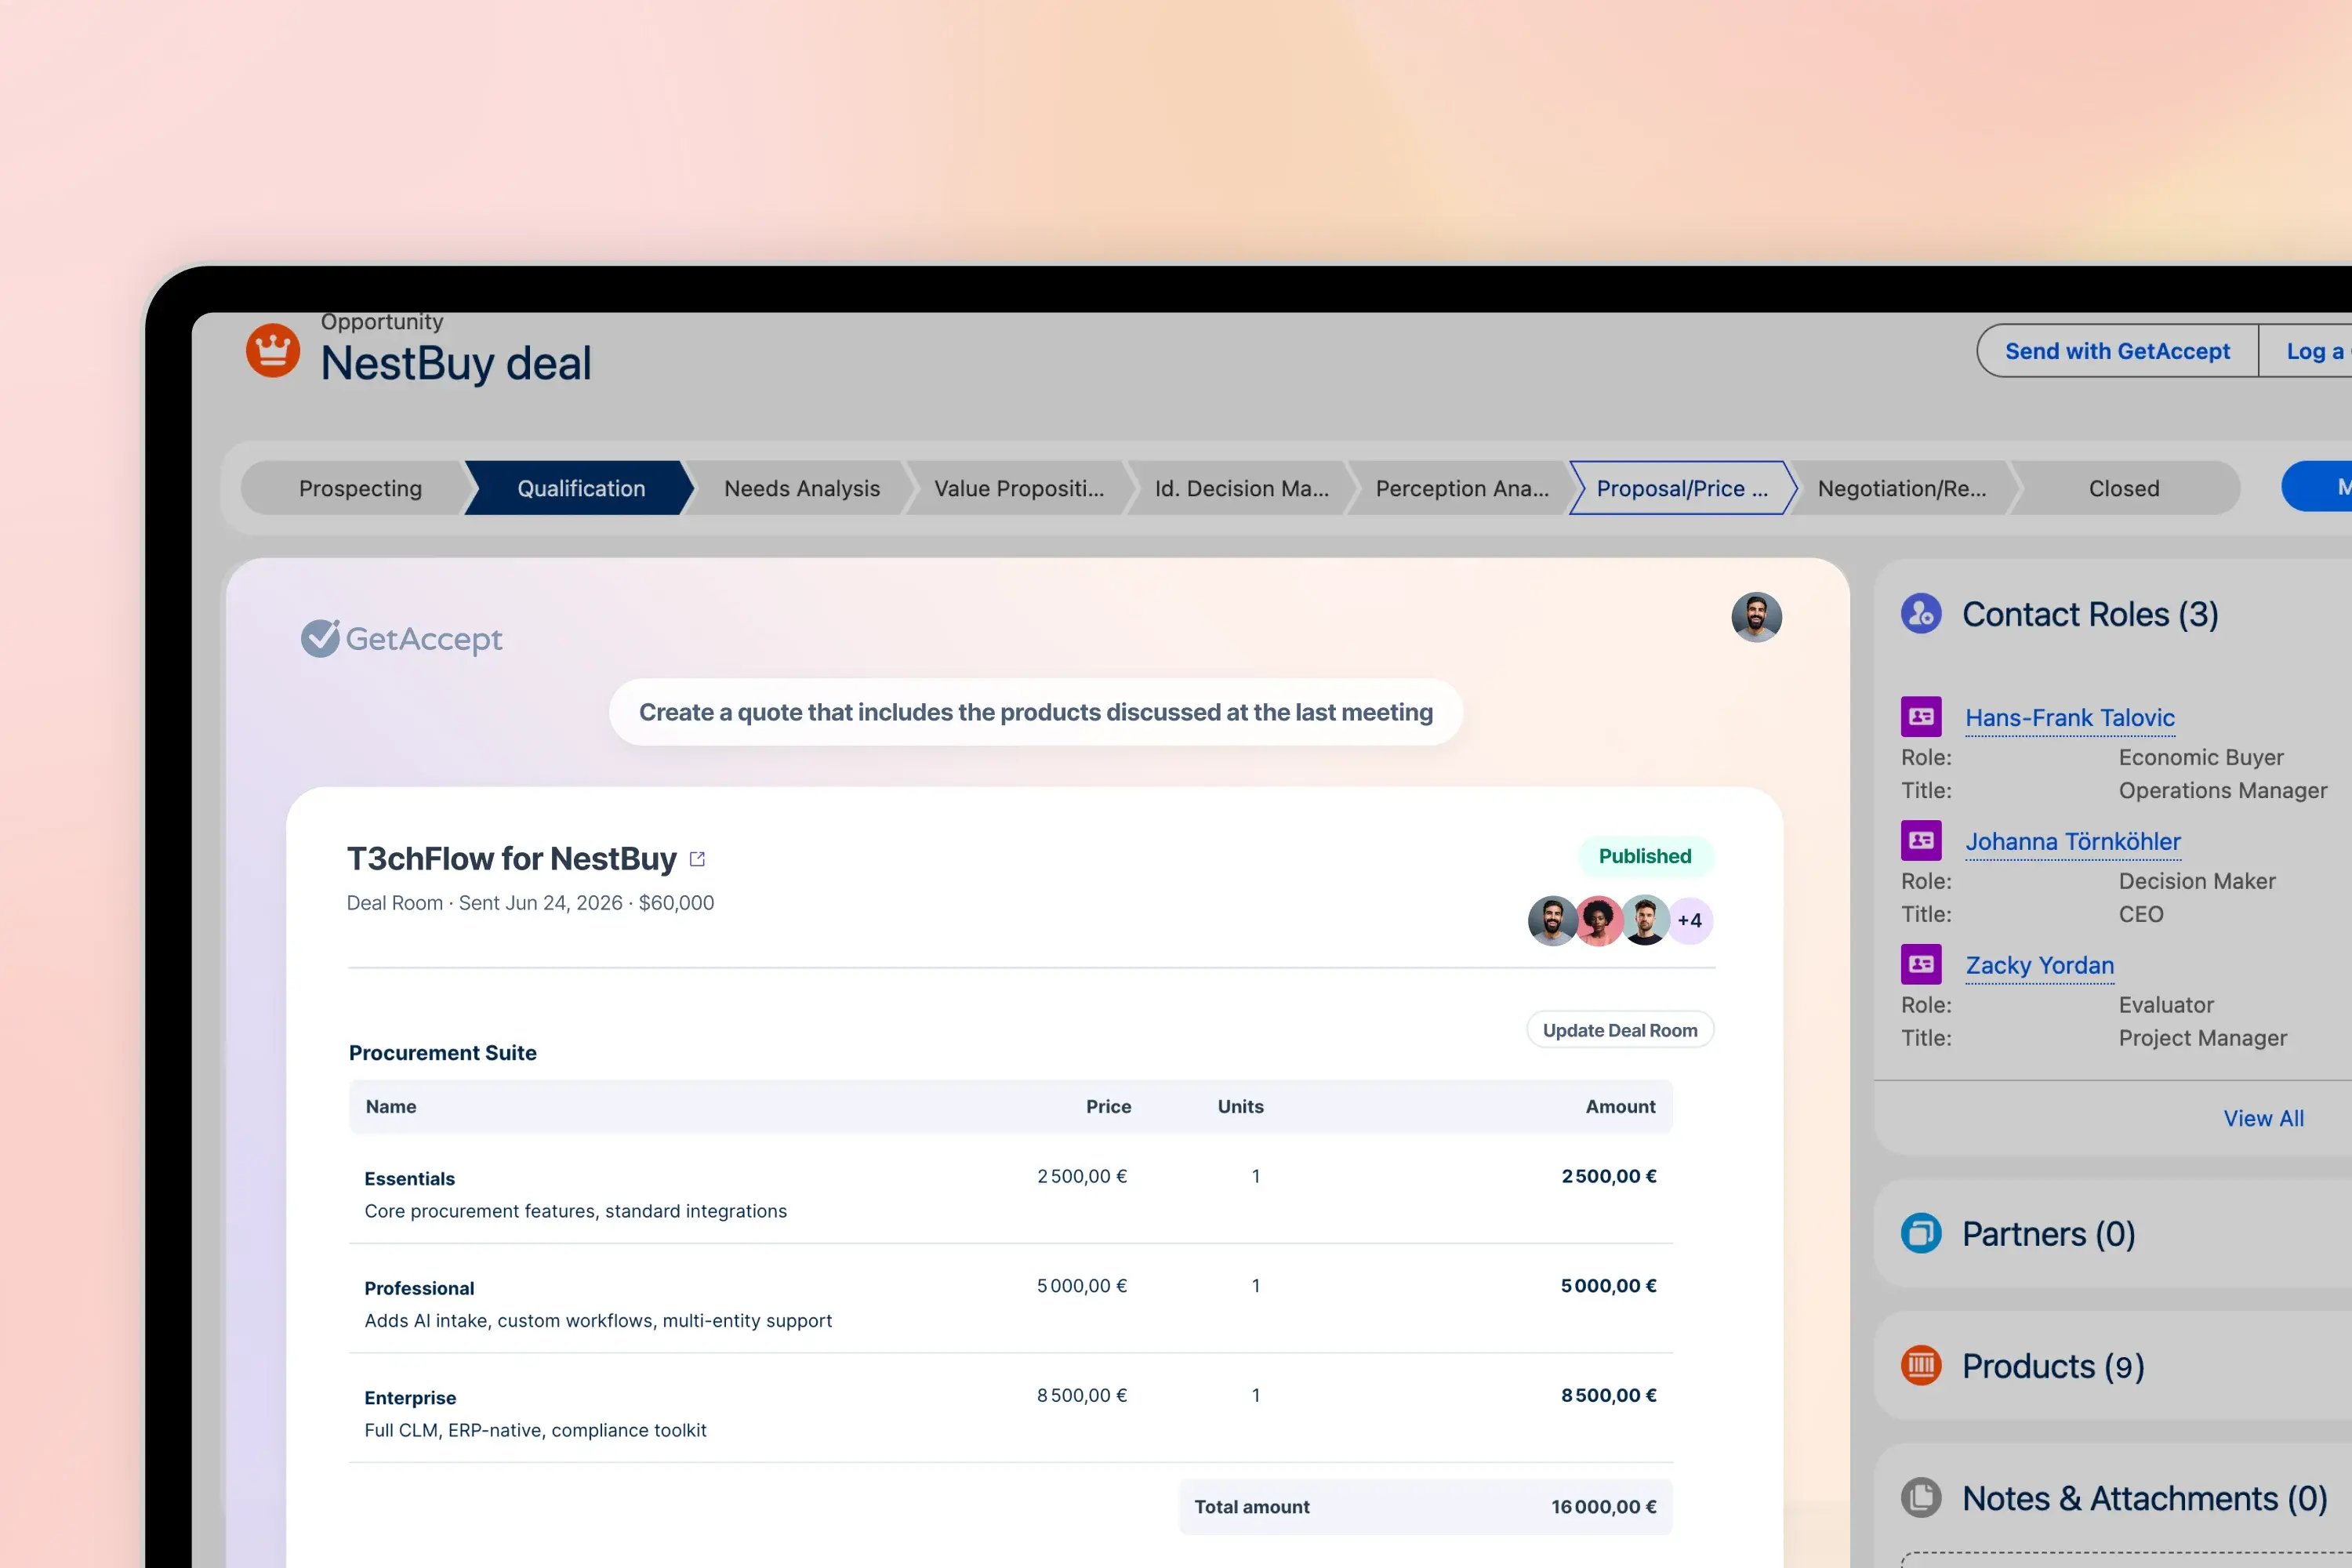The width and height of the screenshot is (2352, 1568).
Task: Click the Procurement Suite heading
Action: (x=443, y=1053)
